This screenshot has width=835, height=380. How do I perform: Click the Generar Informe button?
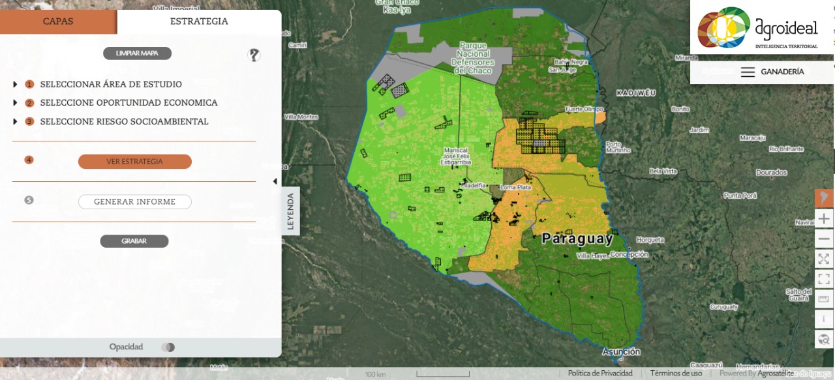134,202
